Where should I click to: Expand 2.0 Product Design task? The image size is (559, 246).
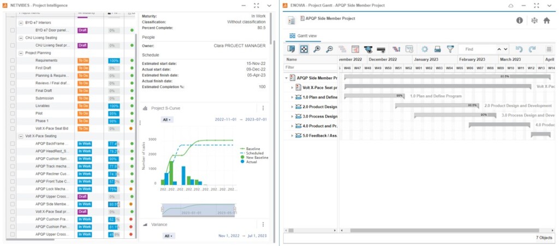pyautogui.click(x=293, y=107)
